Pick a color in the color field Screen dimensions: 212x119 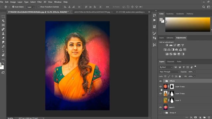tap(188, 24)
